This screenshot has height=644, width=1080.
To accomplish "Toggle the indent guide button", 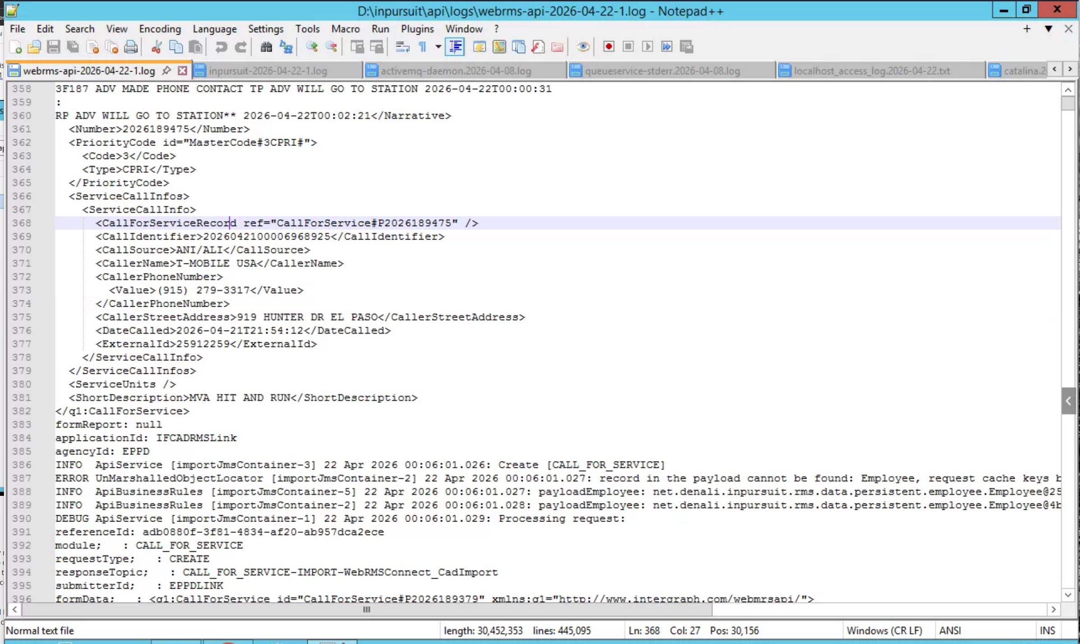I will [455, 47].
